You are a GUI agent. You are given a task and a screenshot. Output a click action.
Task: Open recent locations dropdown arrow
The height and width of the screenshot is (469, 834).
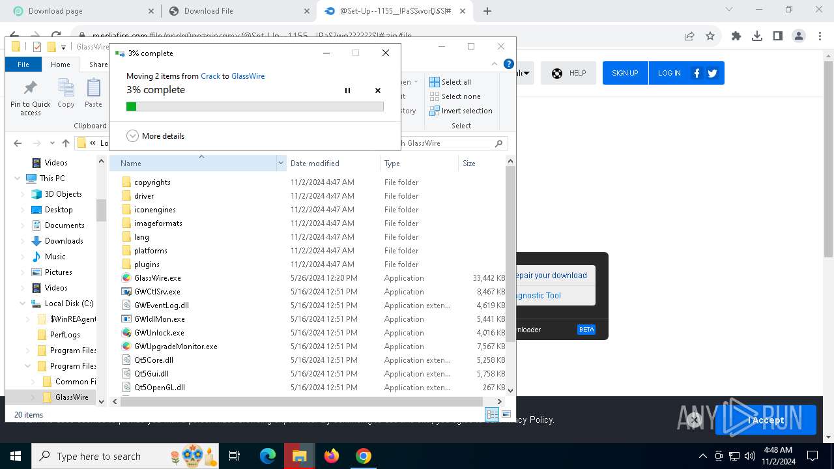click(x=51, y=143)
